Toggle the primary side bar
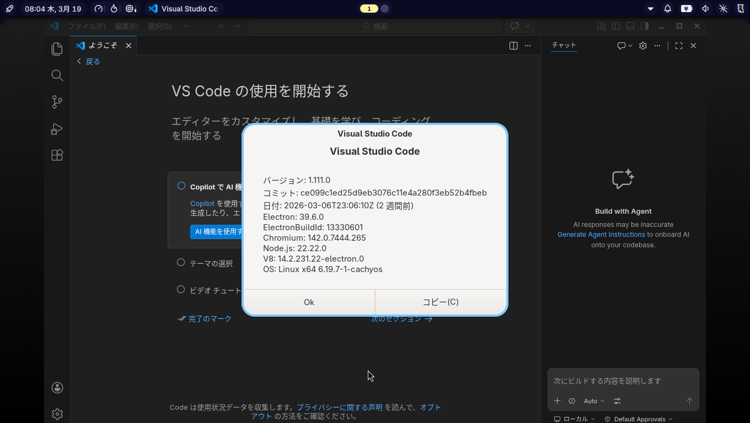This screenshot has width=750, height=423. [616, 26]
